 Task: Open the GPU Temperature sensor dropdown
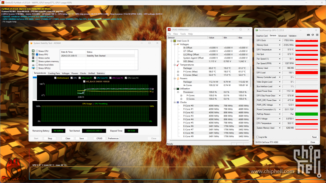tap(279, 50)
